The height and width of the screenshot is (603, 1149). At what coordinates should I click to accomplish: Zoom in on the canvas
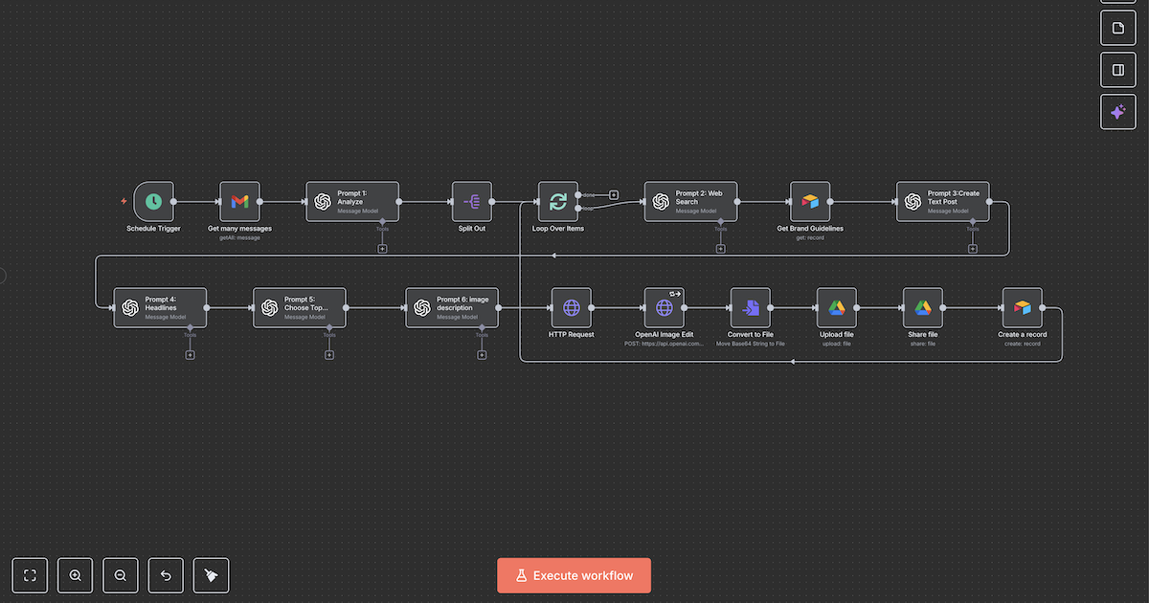pyautogui.click(x=75, y=575)
